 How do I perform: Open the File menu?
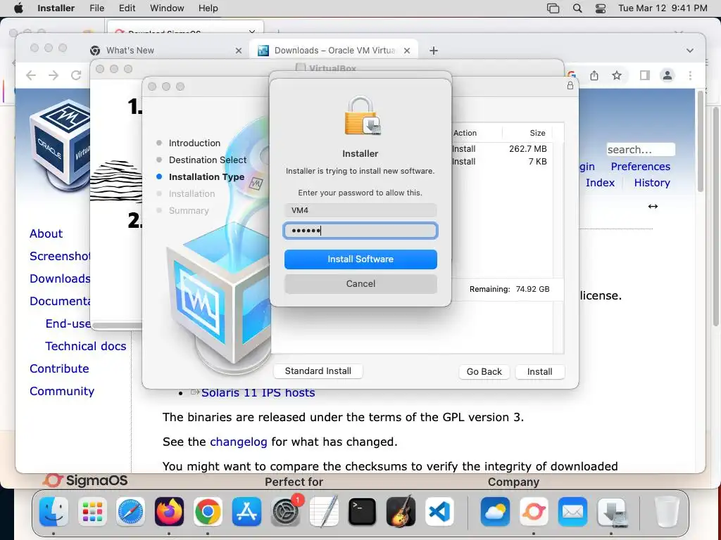pos(97,8)
